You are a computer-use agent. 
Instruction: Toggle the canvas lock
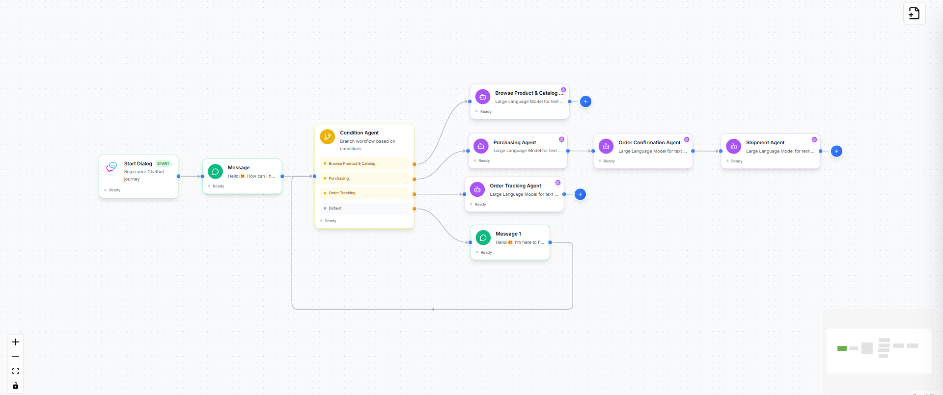point(16,386)
